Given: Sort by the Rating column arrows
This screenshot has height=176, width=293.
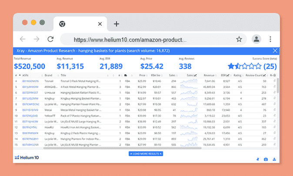Looking at the screenshot, I should pos(243,76).
